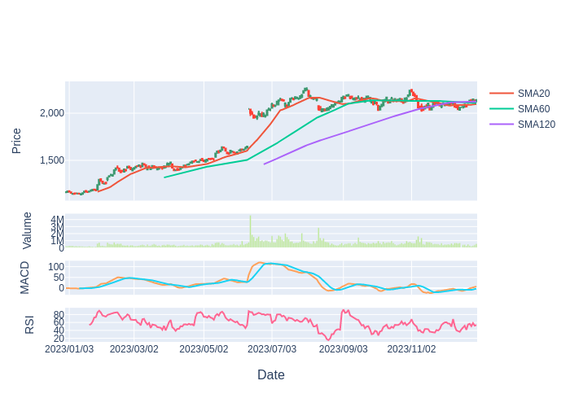Click the Price y-axis title
The height and width of the screenshot is (407, 570).
pyautogui.click(x=16, y=141)
